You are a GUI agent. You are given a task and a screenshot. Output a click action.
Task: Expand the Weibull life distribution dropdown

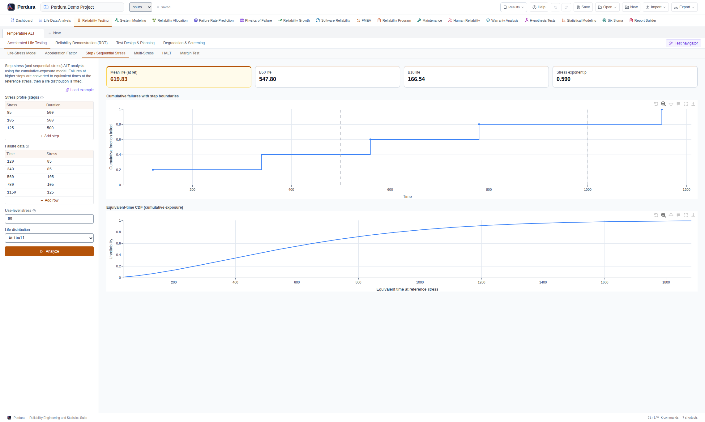pos(49,238)
